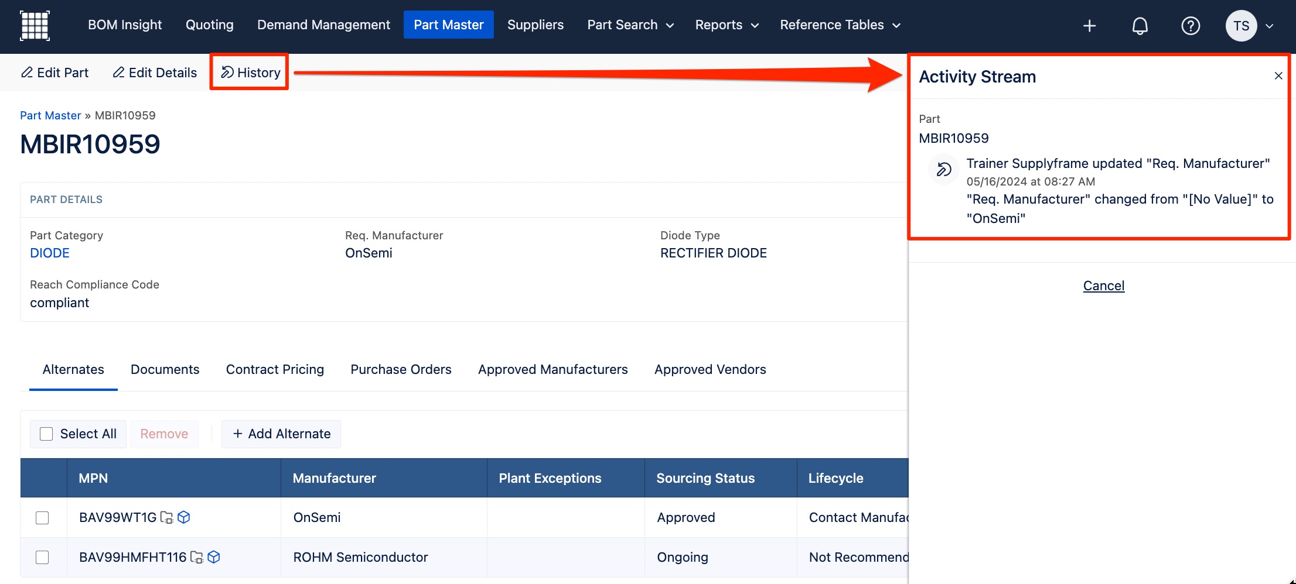1296x584 pixels.
Task: Open Demand Management
Action: click(x=323, y=25)
